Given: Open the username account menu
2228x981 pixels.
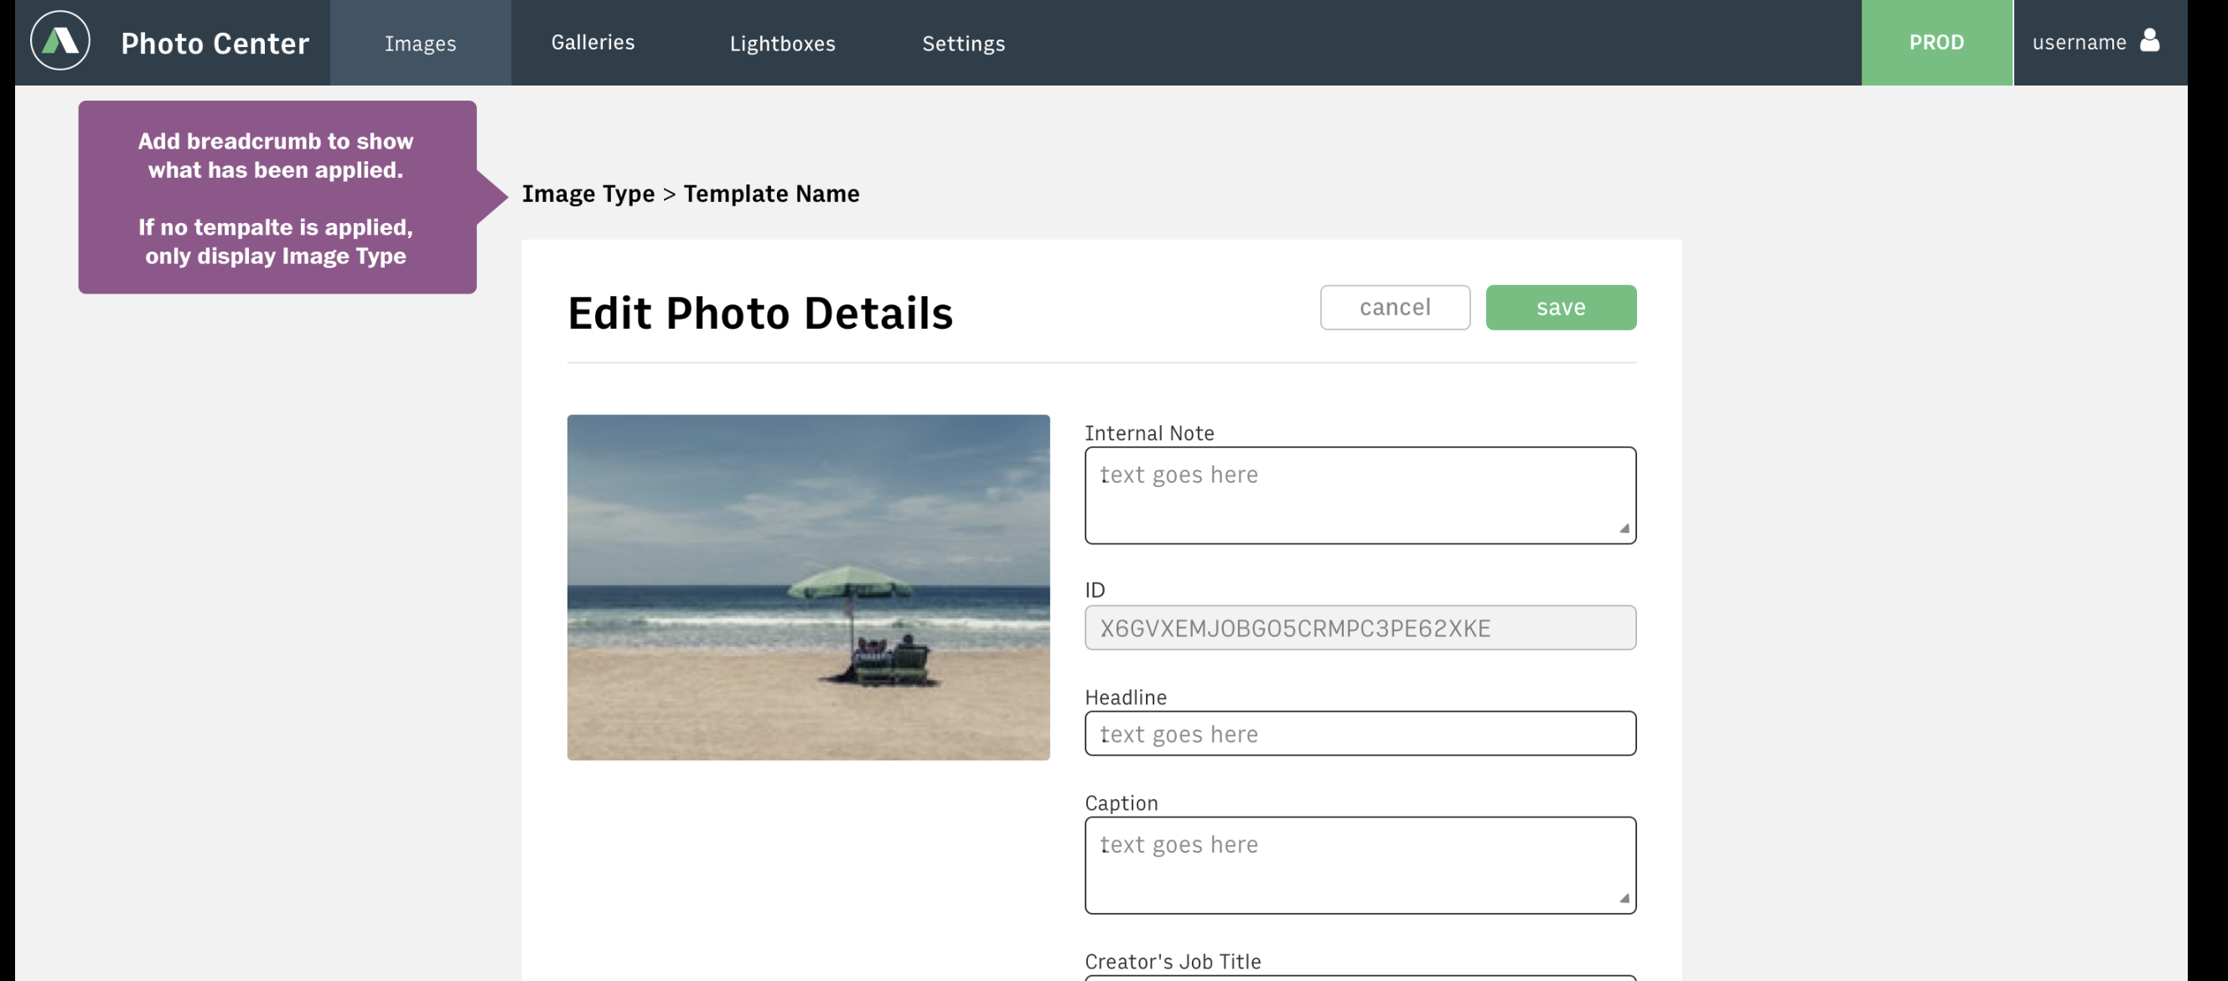Looking at the screenshot, I should (2095, 43).
